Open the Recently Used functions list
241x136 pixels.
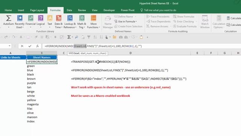[20, 22]
